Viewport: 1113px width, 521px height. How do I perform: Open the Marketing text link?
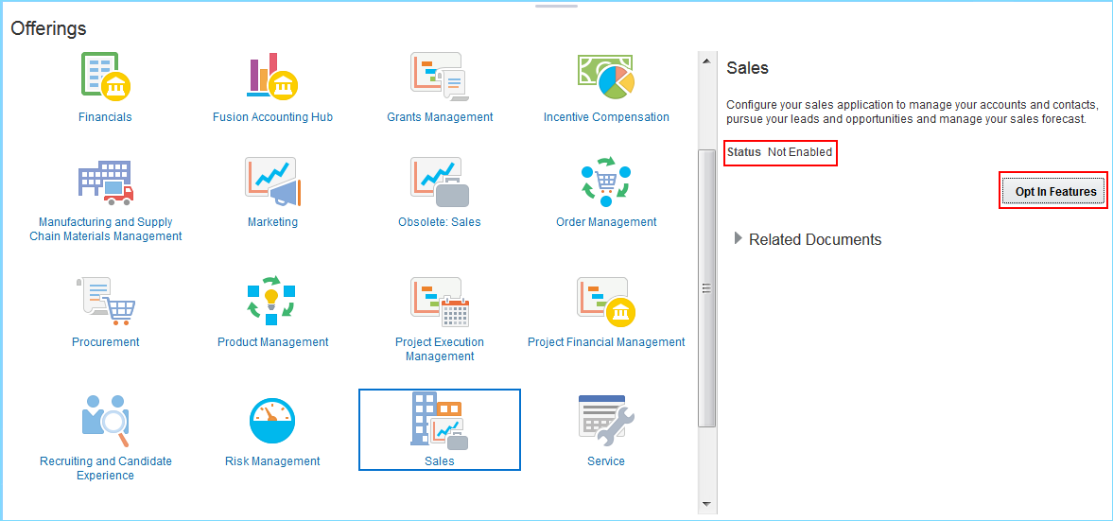pyautogui.click(x=272, y=222)
